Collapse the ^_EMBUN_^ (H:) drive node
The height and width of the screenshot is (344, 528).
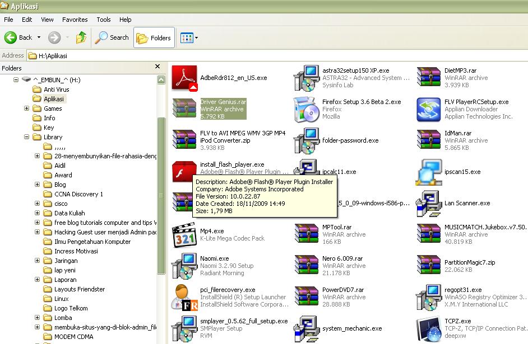16,79
